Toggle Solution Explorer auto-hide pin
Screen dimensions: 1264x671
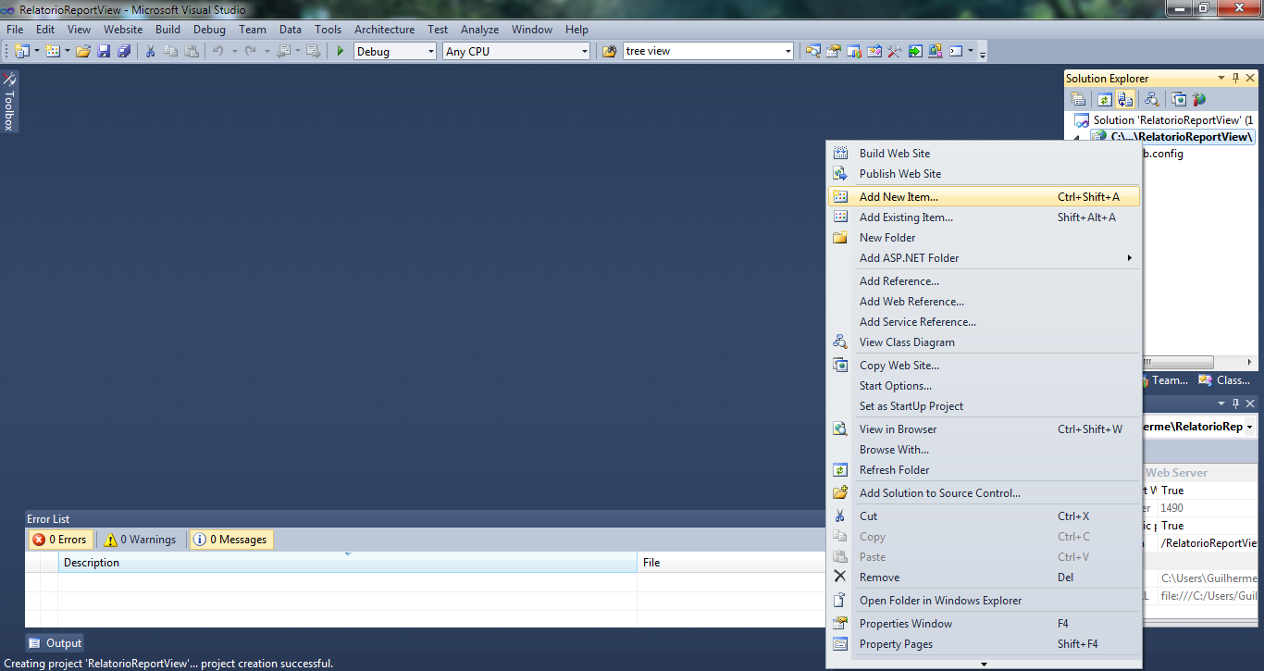[1235, 78]
